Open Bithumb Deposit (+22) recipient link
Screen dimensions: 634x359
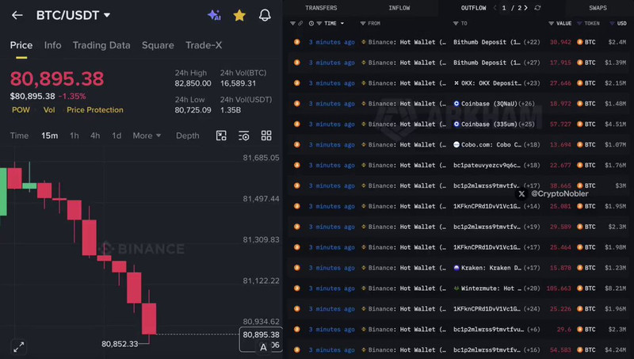point(487,42)
